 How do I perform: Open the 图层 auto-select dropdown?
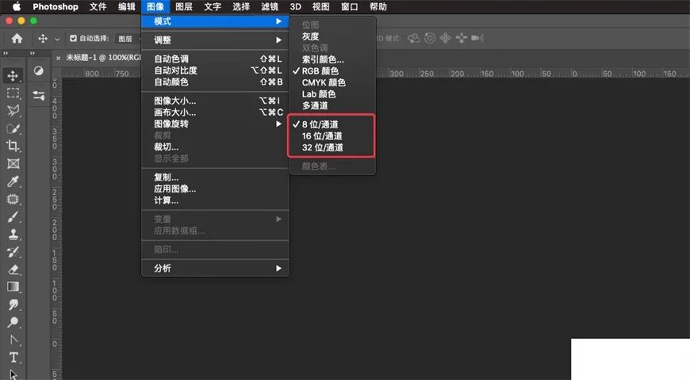(127, 39)
